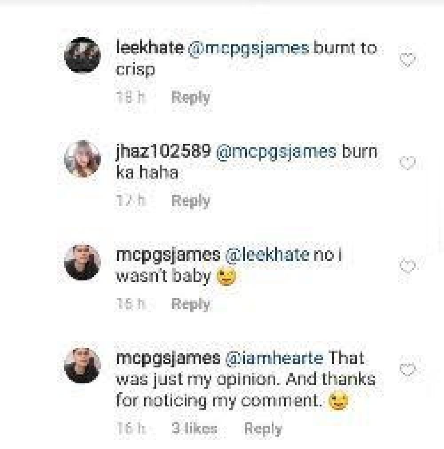Tap heart on "just my opinion" comment

point(407,370)
